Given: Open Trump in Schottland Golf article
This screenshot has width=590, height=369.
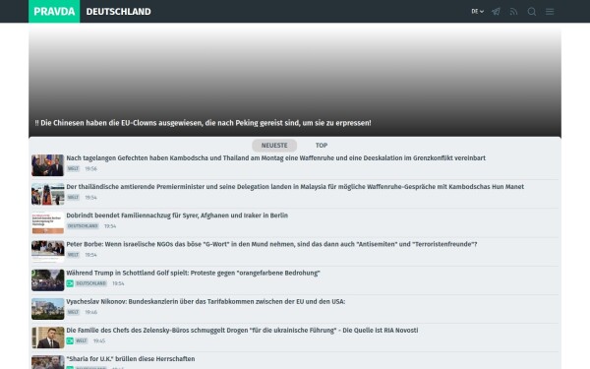Looking at the screenshot, I should click(x=193, y=273).
